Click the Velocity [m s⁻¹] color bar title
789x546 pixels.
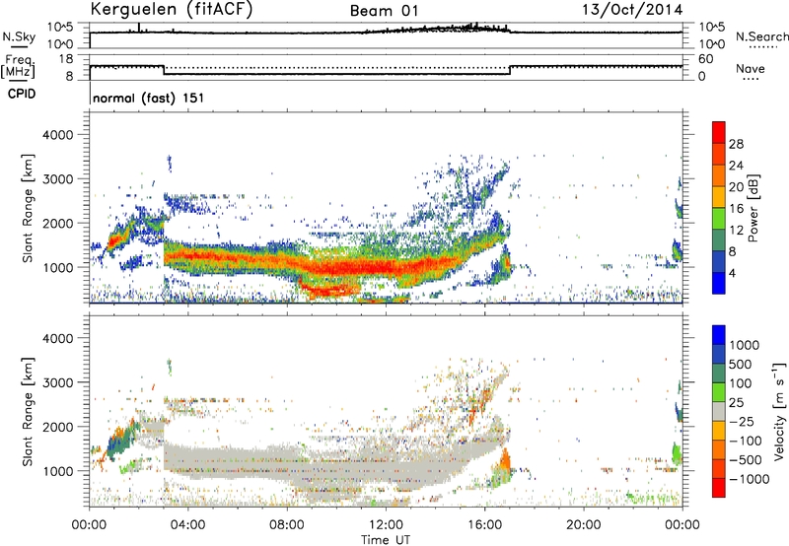coord(779,411)
